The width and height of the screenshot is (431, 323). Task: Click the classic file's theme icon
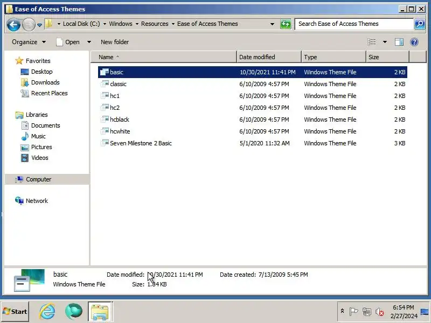point(105,83)
